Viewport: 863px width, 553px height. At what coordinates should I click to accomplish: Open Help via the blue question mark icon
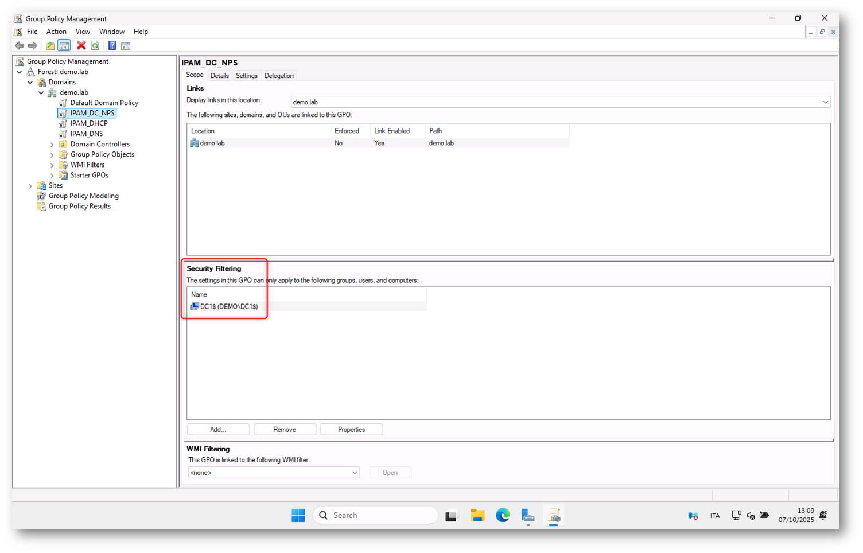tap(112, 45)
